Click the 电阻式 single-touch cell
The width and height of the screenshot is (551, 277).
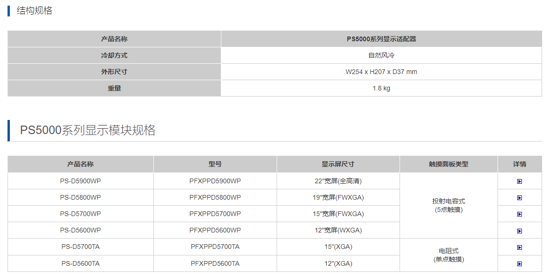pos(449,255)
